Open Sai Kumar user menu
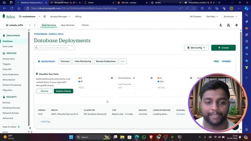 pos(230,16)
